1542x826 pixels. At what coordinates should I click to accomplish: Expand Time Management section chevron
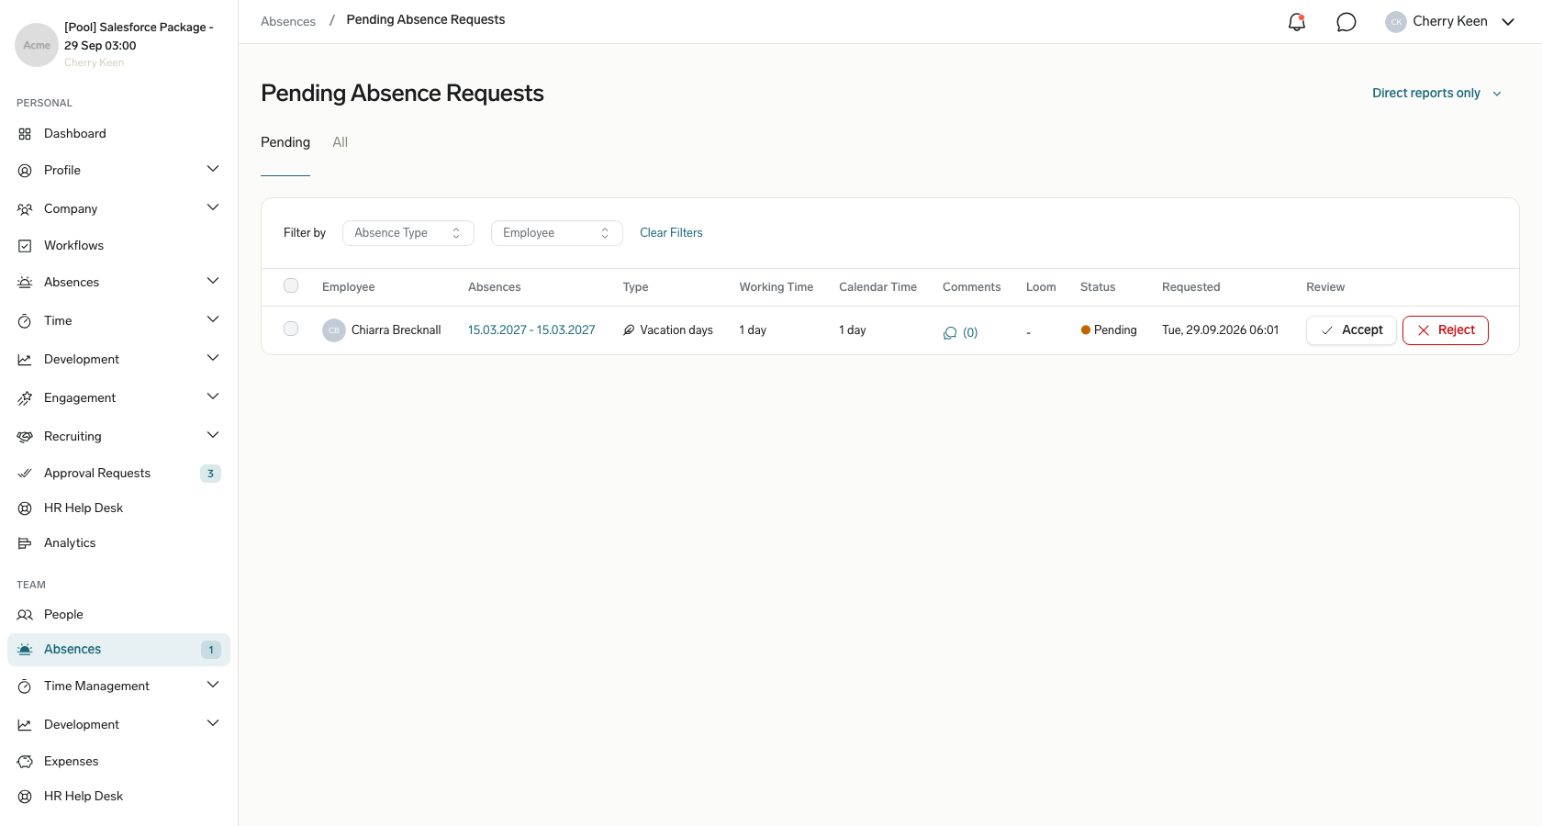(213, 685)
